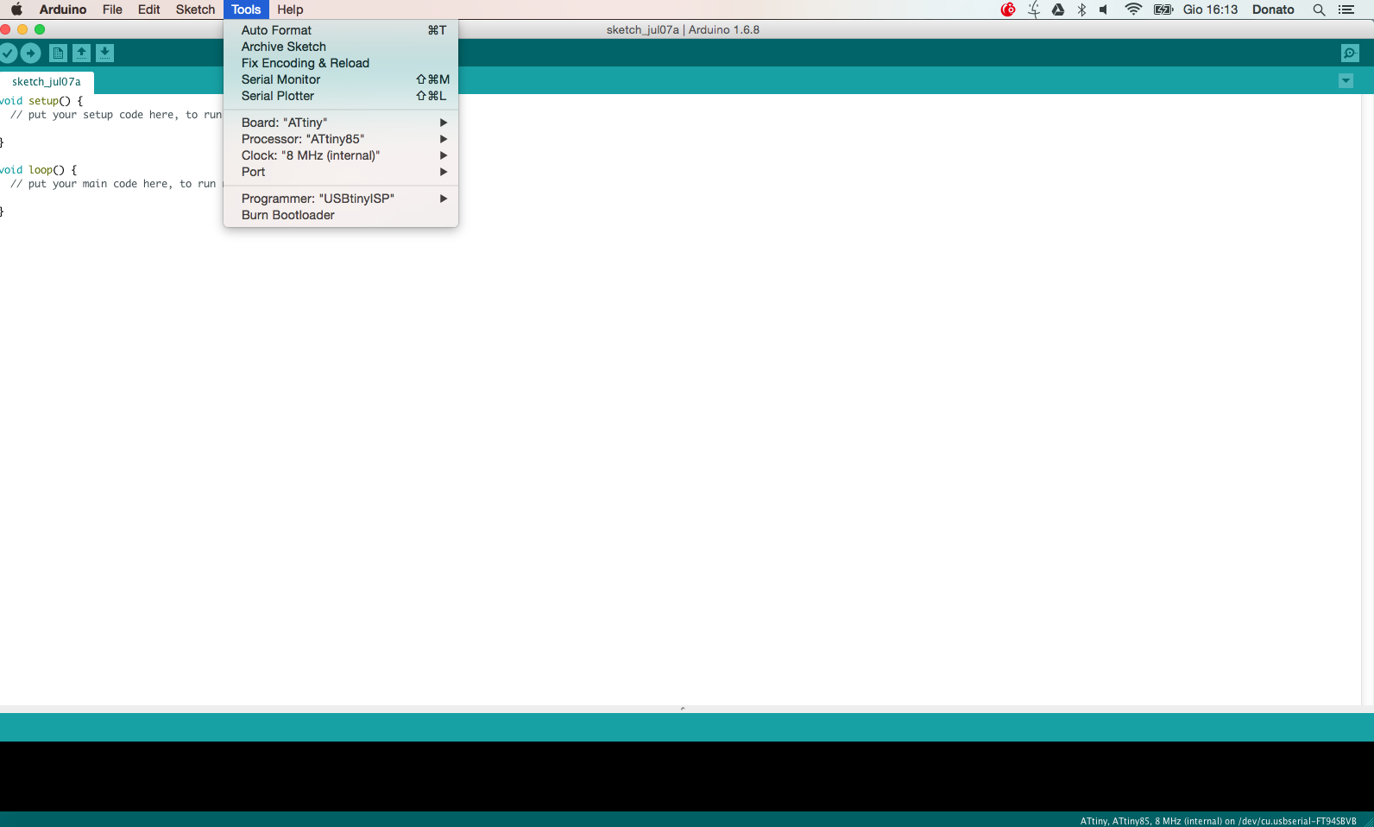Expand the Processor: "ATtiny85" submenu
Viewport: 1374px width, 827px height.
coord(341,139)
